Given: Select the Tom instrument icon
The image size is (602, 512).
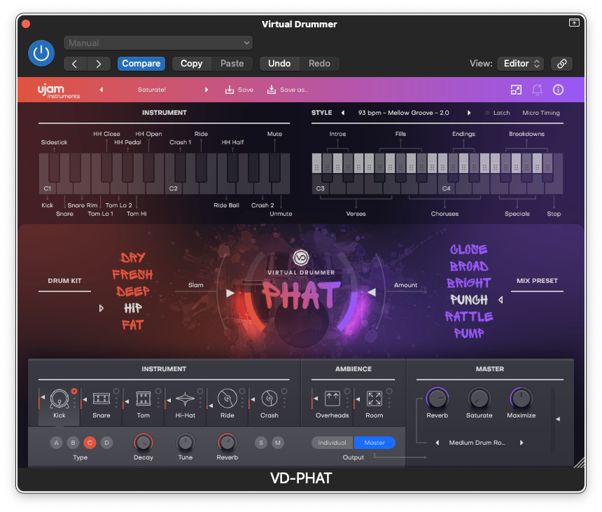Looking at the screenshot, I should (143, 399).
